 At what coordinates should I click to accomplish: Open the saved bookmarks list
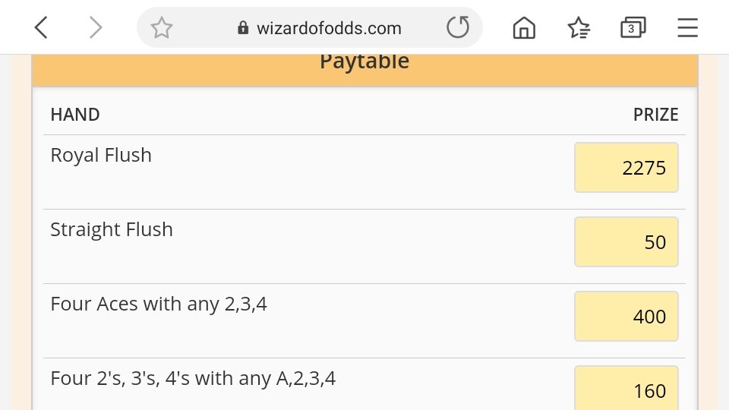pos(579,28)
